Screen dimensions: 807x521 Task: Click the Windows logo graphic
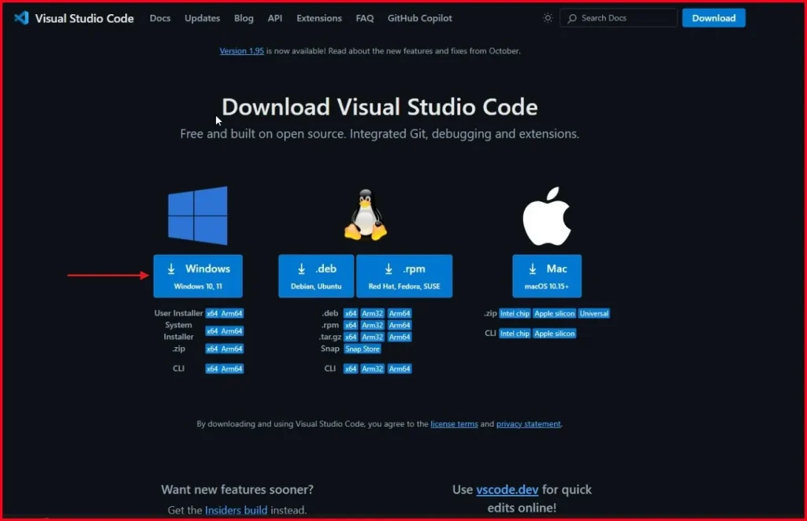pyautogui.click(x=198, y=216)
